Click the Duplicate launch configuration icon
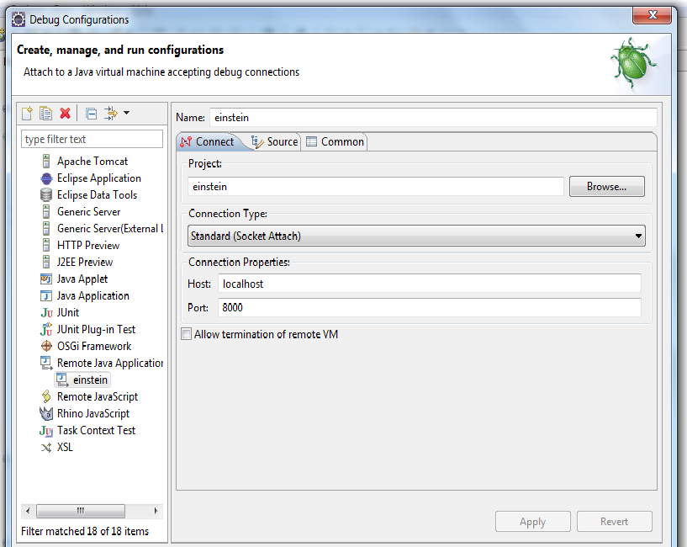The image size is (687, 547). pos(45,113)
